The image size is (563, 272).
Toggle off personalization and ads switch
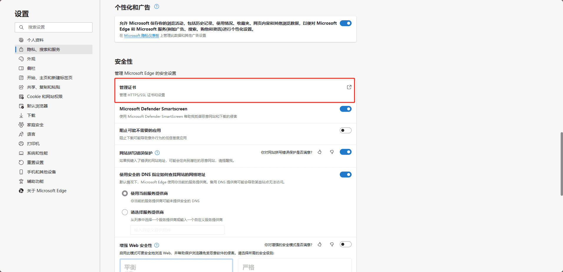(346, 23)
